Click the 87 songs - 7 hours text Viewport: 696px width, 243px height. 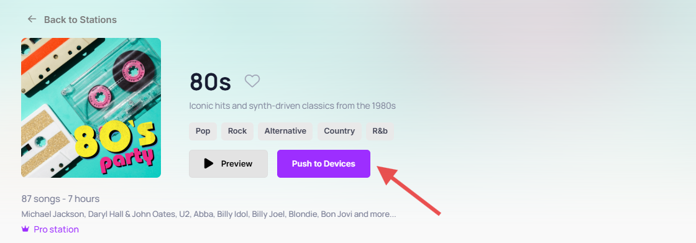pos(60,199)
